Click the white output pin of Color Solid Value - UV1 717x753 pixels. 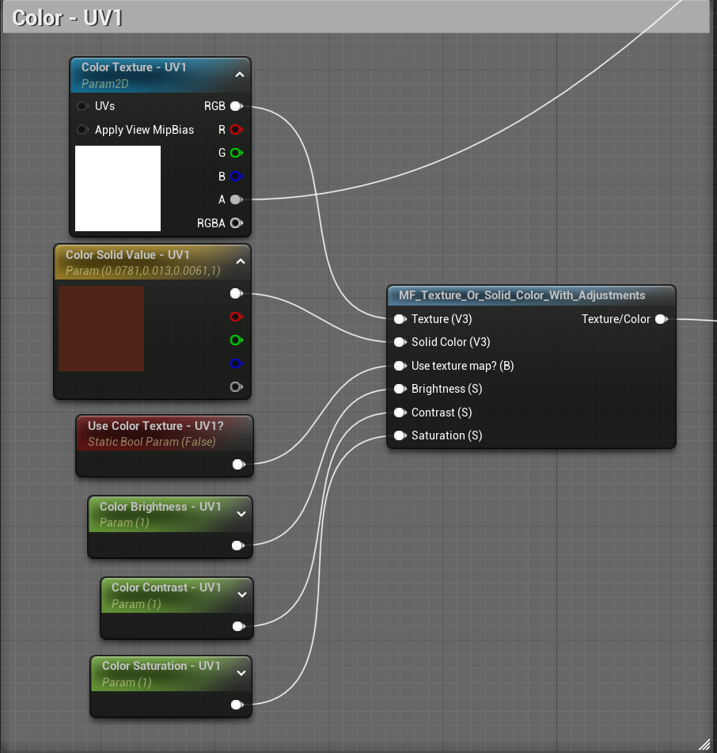pos(236,294)
